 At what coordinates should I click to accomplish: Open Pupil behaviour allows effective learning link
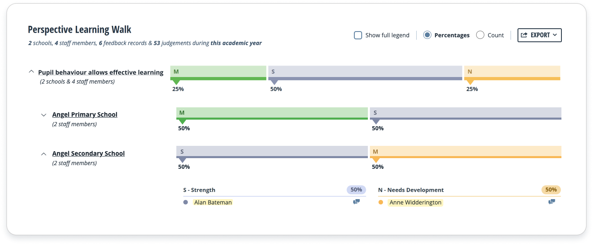100,73
